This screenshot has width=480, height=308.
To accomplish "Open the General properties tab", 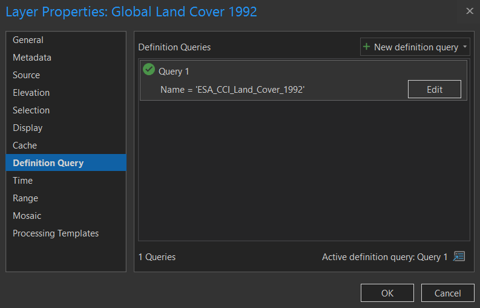I will coord(28,40).
